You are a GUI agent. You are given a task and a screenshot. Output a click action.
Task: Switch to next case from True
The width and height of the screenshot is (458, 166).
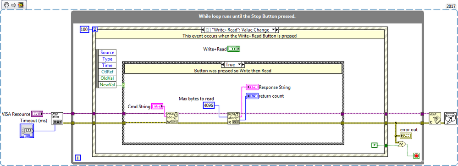coord(243,64)
